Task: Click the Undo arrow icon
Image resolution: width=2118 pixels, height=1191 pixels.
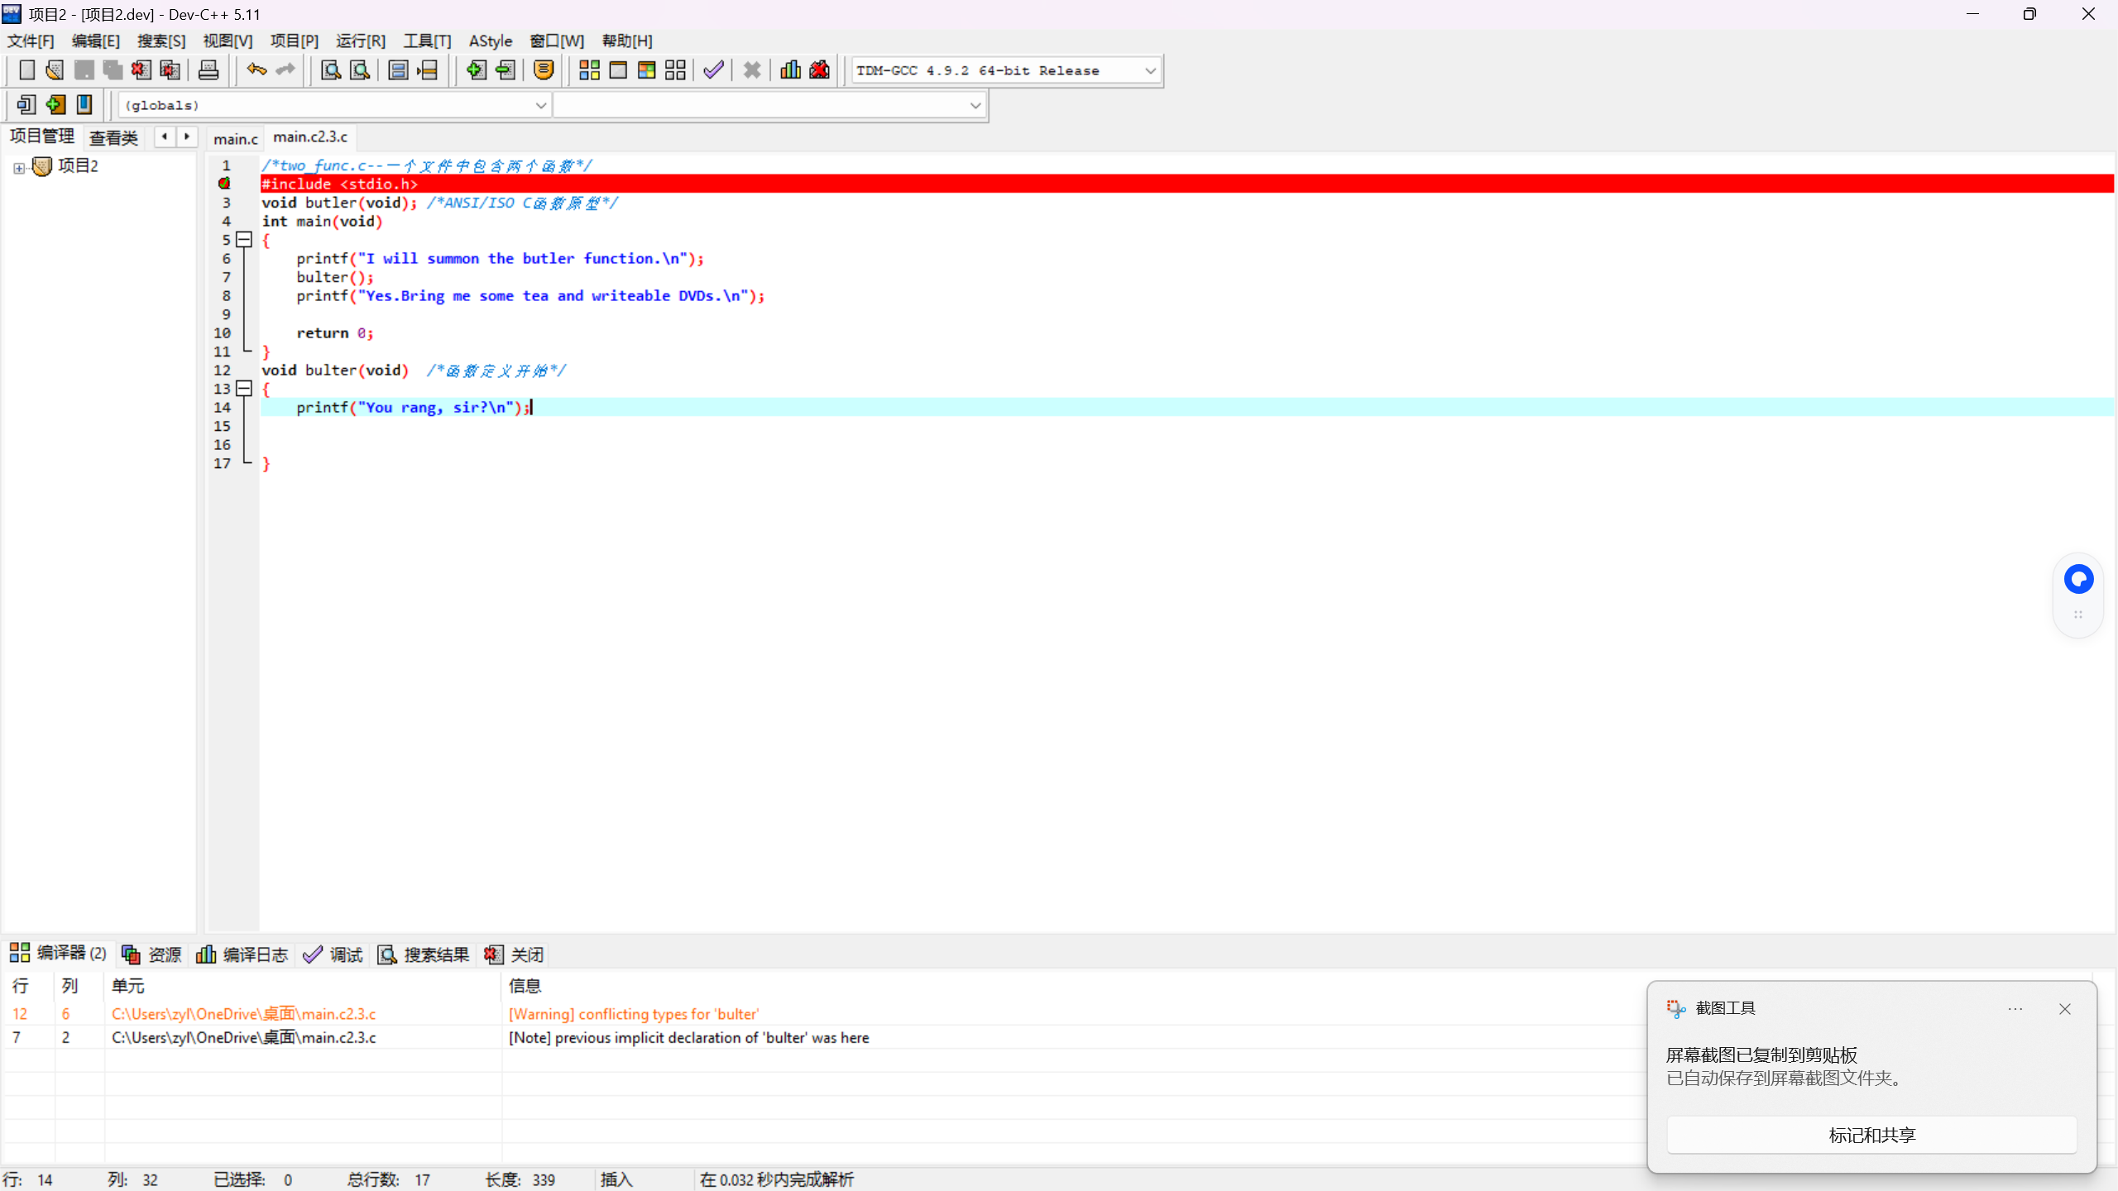Action: pos(256,70)
